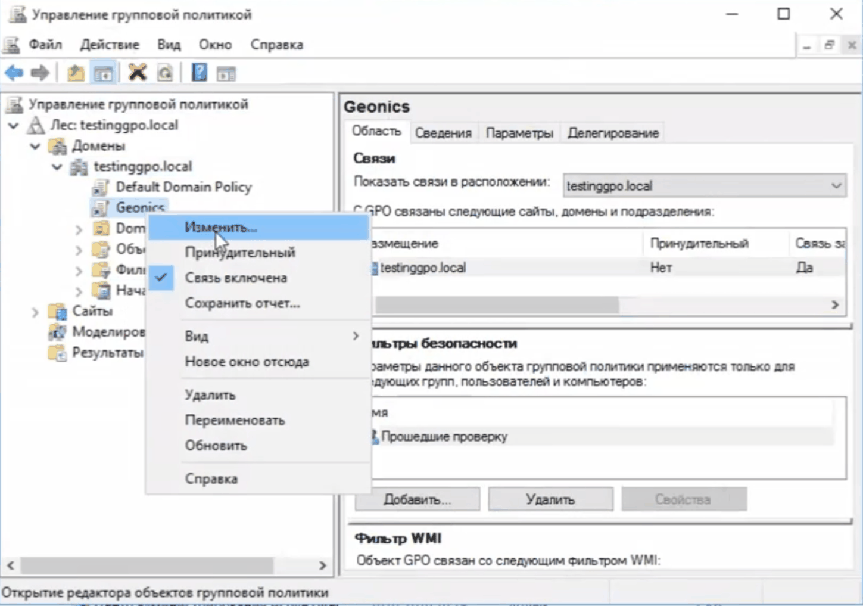The height and width of the screenshot is (606, 863).
Task: Click the Refresh toolbar icon
Action: tap(165, 73)
